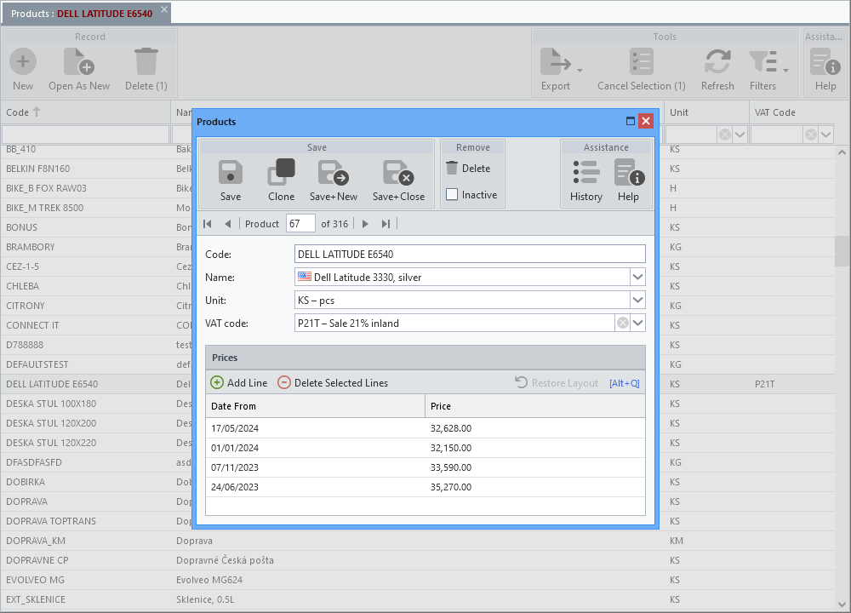
Task: Go to next product record
Action: pos(365,224)
